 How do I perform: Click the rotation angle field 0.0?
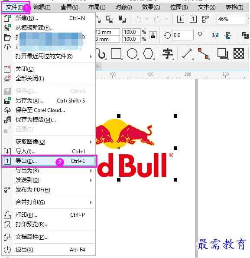click(182, 35)
